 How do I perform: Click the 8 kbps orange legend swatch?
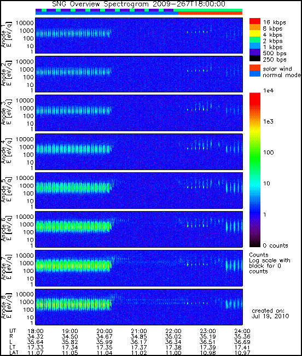pyautogui.click(x=255, y=27)
